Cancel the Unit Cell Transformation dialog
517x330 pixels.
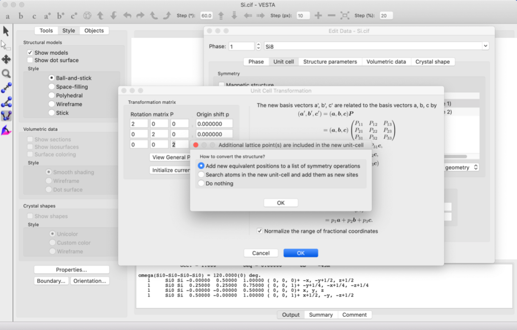261,253
